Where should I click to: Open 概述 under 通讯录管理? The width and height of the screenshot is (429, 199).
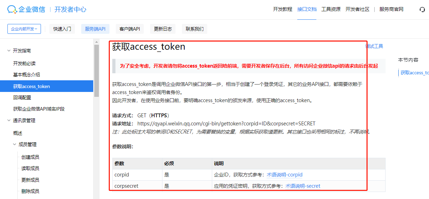(18, 133)
